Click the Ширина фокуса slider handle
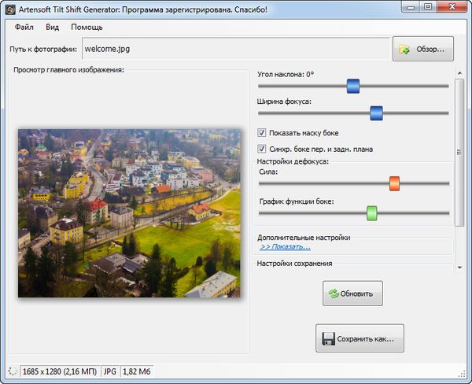This screenshot has height=384, width=472. coord(376,113)
